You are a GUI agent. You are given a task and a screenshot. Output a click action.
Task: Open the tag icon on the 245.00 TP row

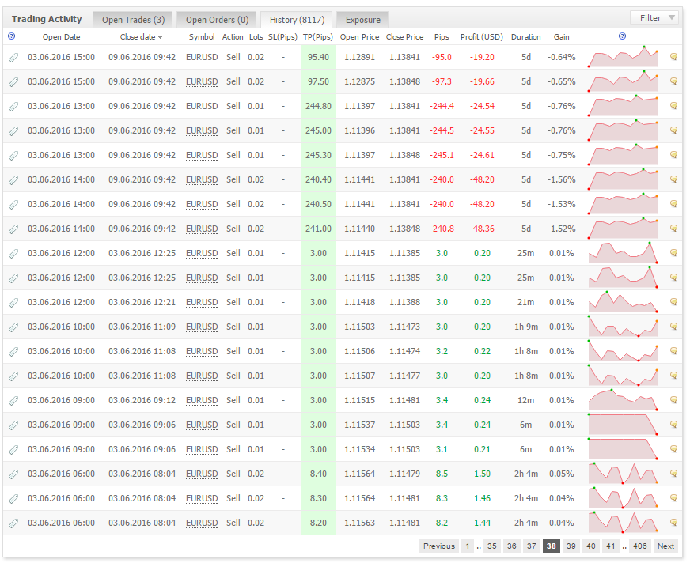pyautogui.click(x=13, y=131)
